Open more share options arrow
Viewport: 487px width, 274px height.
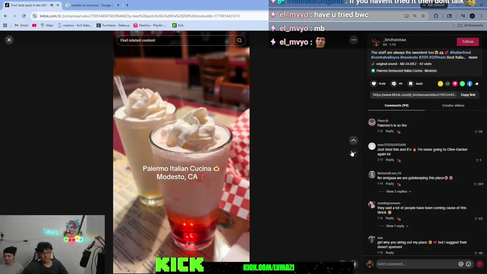[477, 84]
